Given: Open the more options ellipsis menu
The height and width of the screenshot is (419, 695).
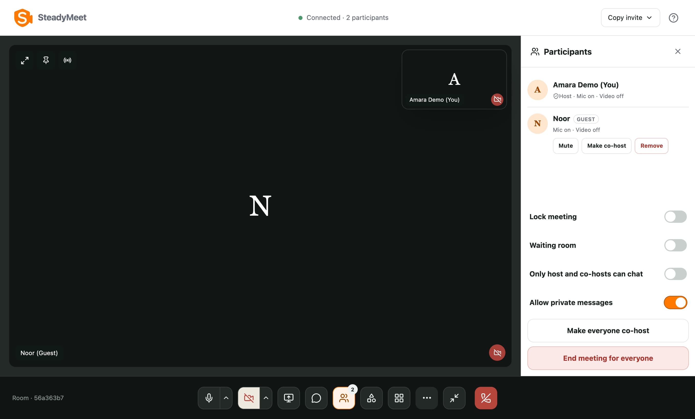Looking at the screenshot, I should click(427, 398).
